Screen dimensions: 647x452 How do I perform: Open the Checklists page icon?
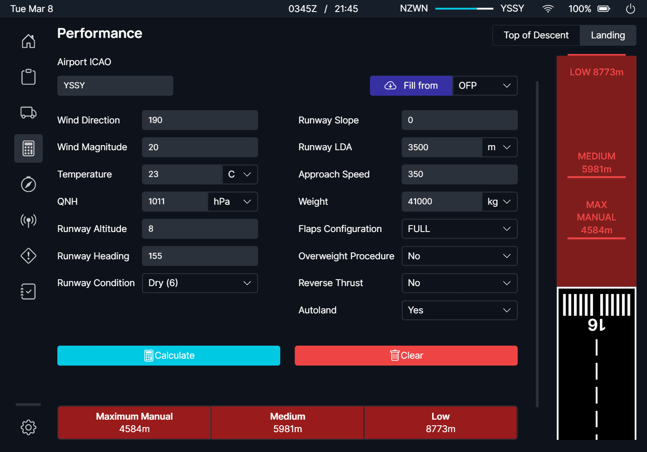click(x=28, y=291)
